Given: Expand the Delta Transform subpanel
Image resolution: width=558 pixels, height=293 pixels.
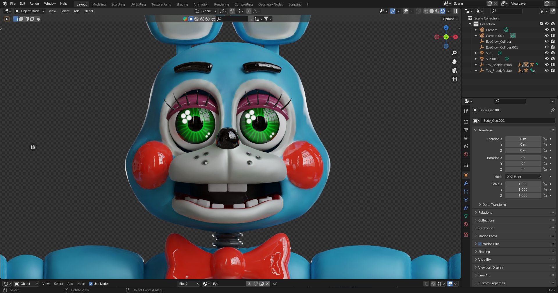Looking at the screenshot, I should coord(493,205).
